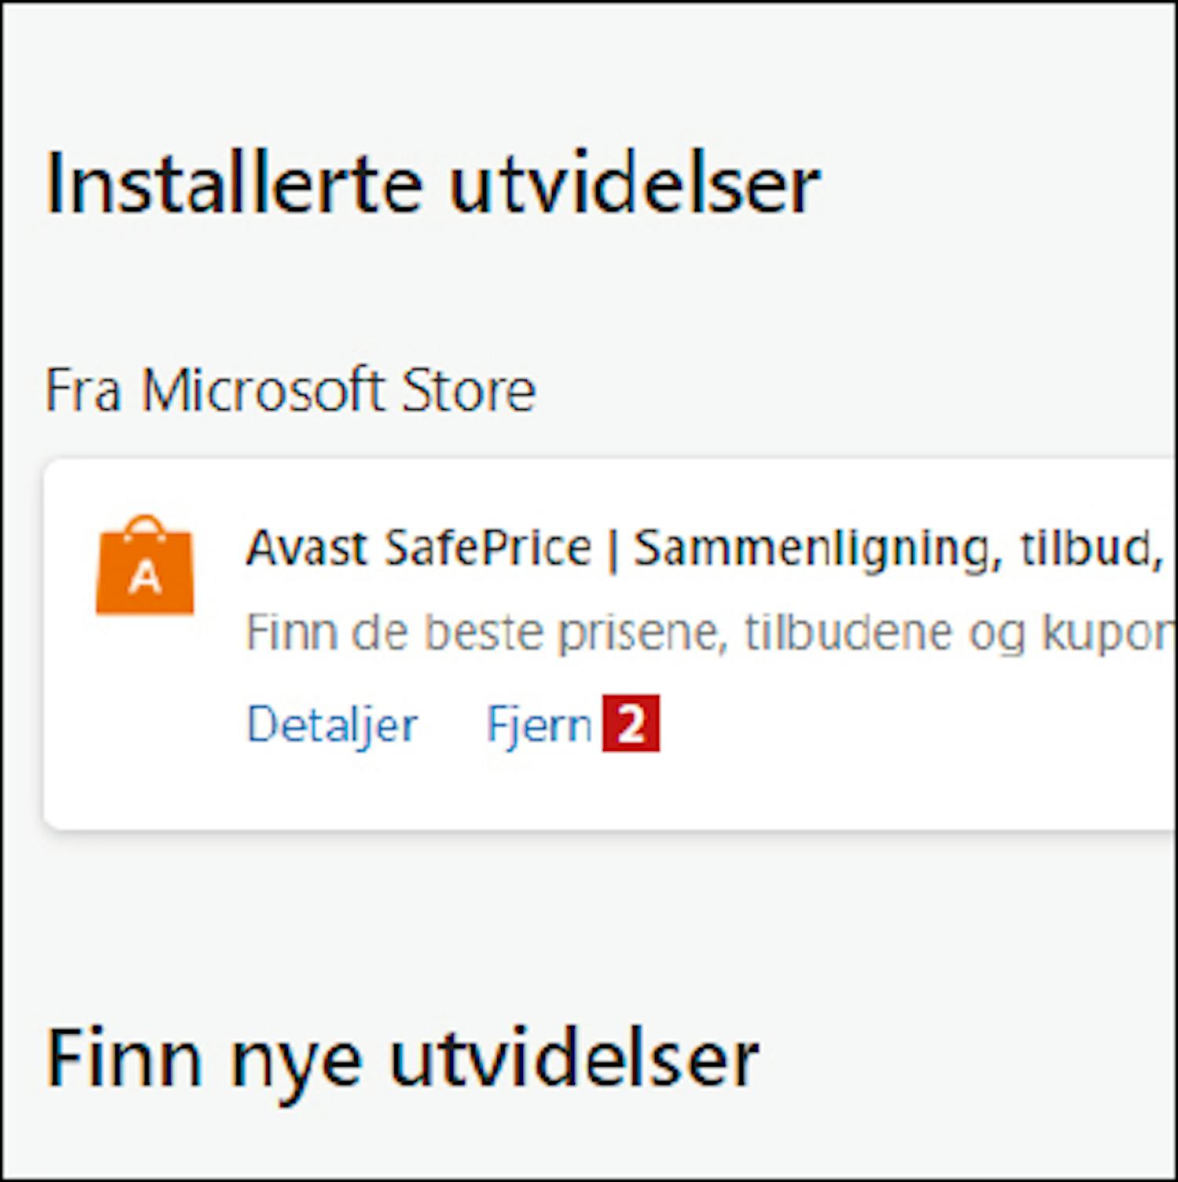The width and height of the screenshot is (1178, 1182).
Task: Click the word 'Store' in the subheading
Action: pyautogui.click(x=469, y=390)
